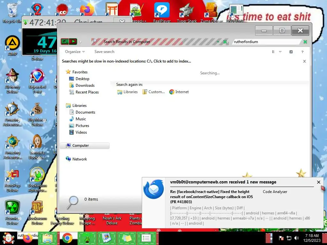The width and height of the screenshot is (327, 245).
Task: Search again on the Internet
Action: pyautogui.click(x=179, y=92)
